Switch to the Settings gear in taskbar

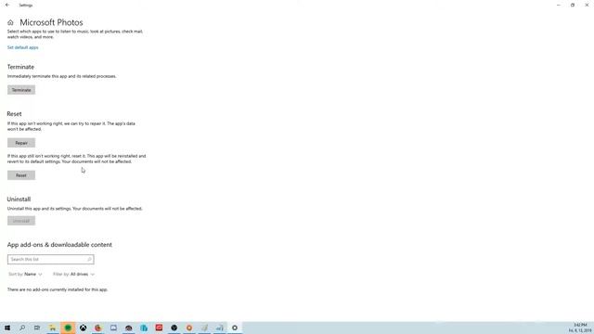(x=235, y=328)
